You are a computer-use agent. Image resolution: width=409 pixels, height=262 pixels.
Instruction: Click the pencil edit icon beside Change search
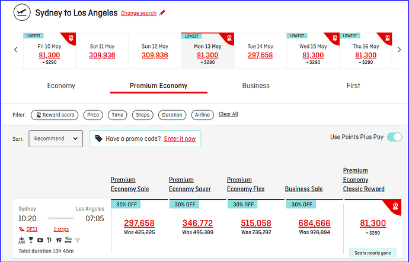(x=162, y=13)
